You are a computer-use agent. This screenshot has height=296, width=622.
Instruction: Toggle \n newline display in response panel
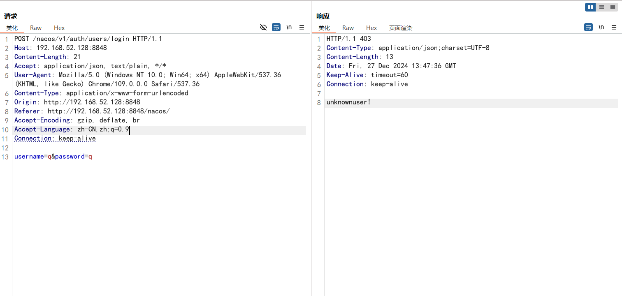601,27
